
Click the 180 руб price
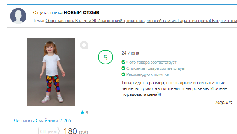(76, 131)
